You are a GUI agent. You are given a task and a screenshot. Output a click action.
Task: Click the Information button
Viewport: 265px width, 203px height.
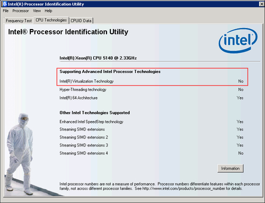[x=231, y=169]
